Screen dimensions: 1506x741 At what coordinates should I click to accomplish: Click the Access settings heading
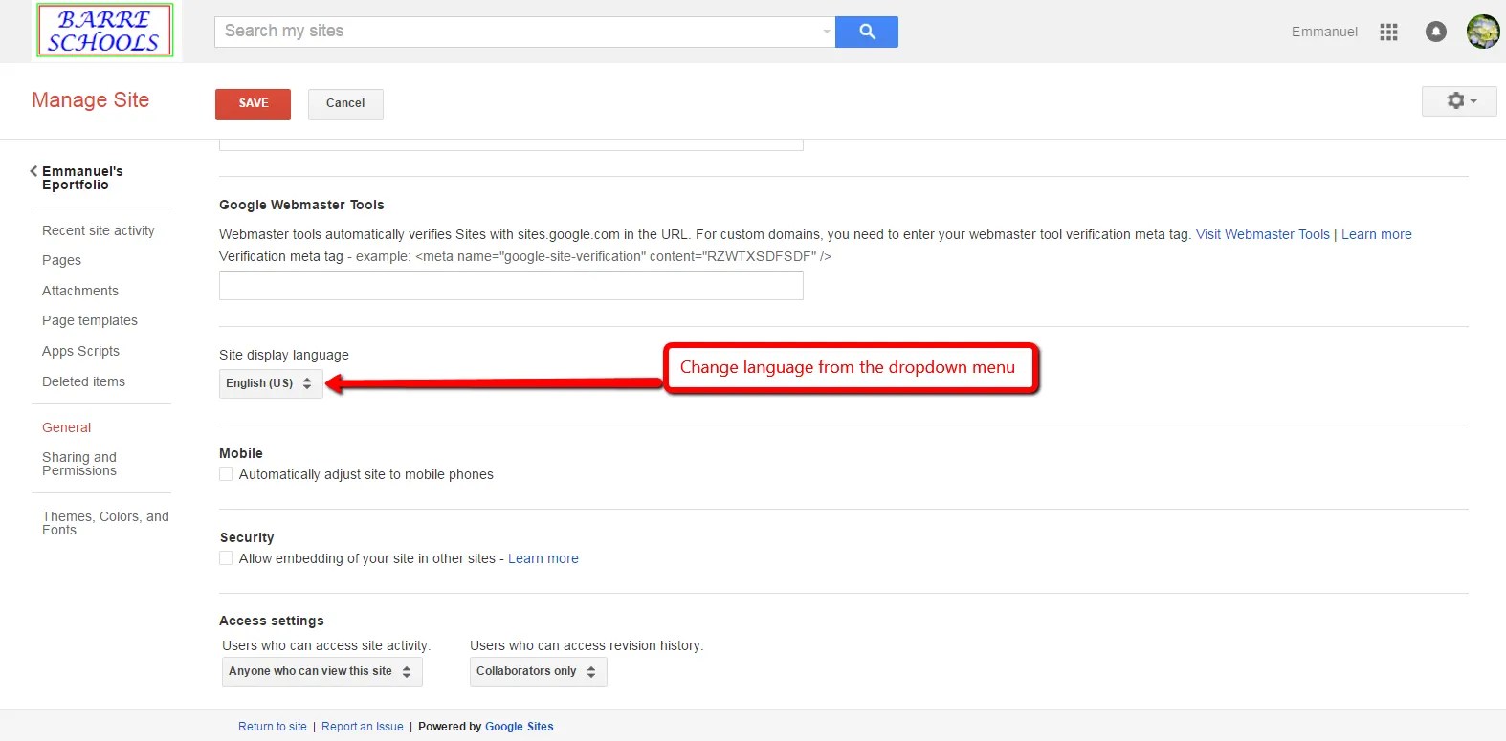click(x=272, y=621)
